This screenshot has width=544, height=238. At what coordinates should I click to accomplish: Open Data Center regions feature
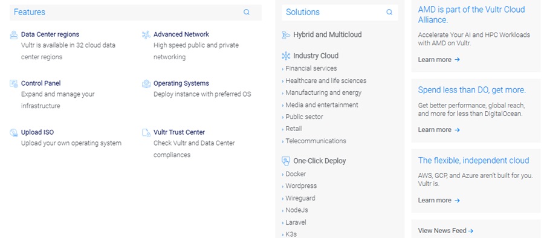pyautogui.click(x=50, y=34)
